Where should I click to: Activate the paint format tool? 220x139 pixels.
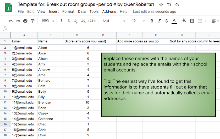click(33, 21)
